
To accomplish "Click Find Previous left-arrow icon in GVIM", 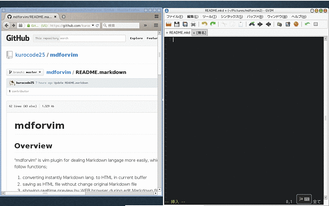I will pos(268,25).
